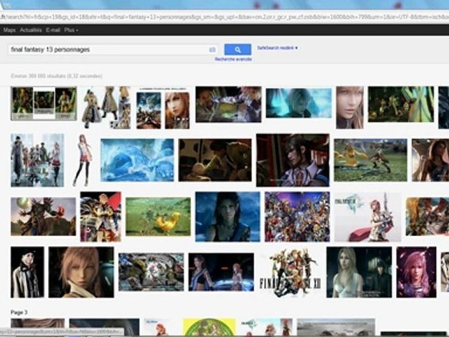Open group of characters in icy setting thumbnail
The width and height of the screenshot is (449, 337).
pos(37,160)
